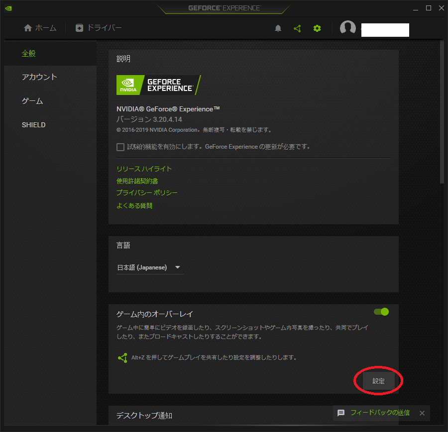This screenshot has width=448, height=432.
Task: Go to the ホーム tab
Action: point(40,28)
